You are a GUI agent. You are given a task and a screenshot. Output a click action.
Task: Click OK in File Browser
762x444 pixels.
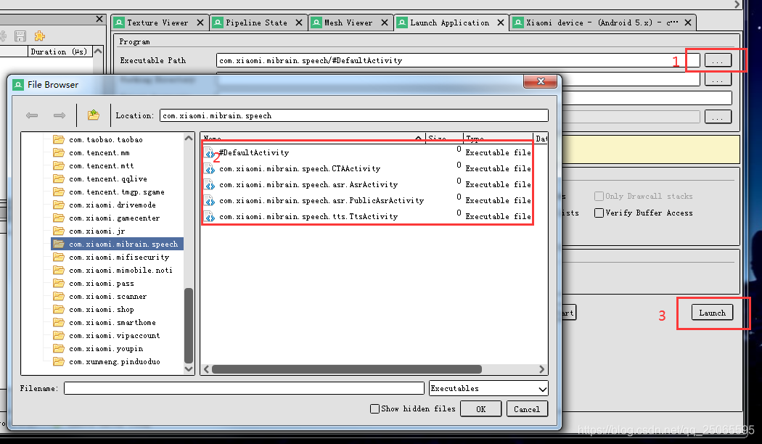[x=480, y=409]
